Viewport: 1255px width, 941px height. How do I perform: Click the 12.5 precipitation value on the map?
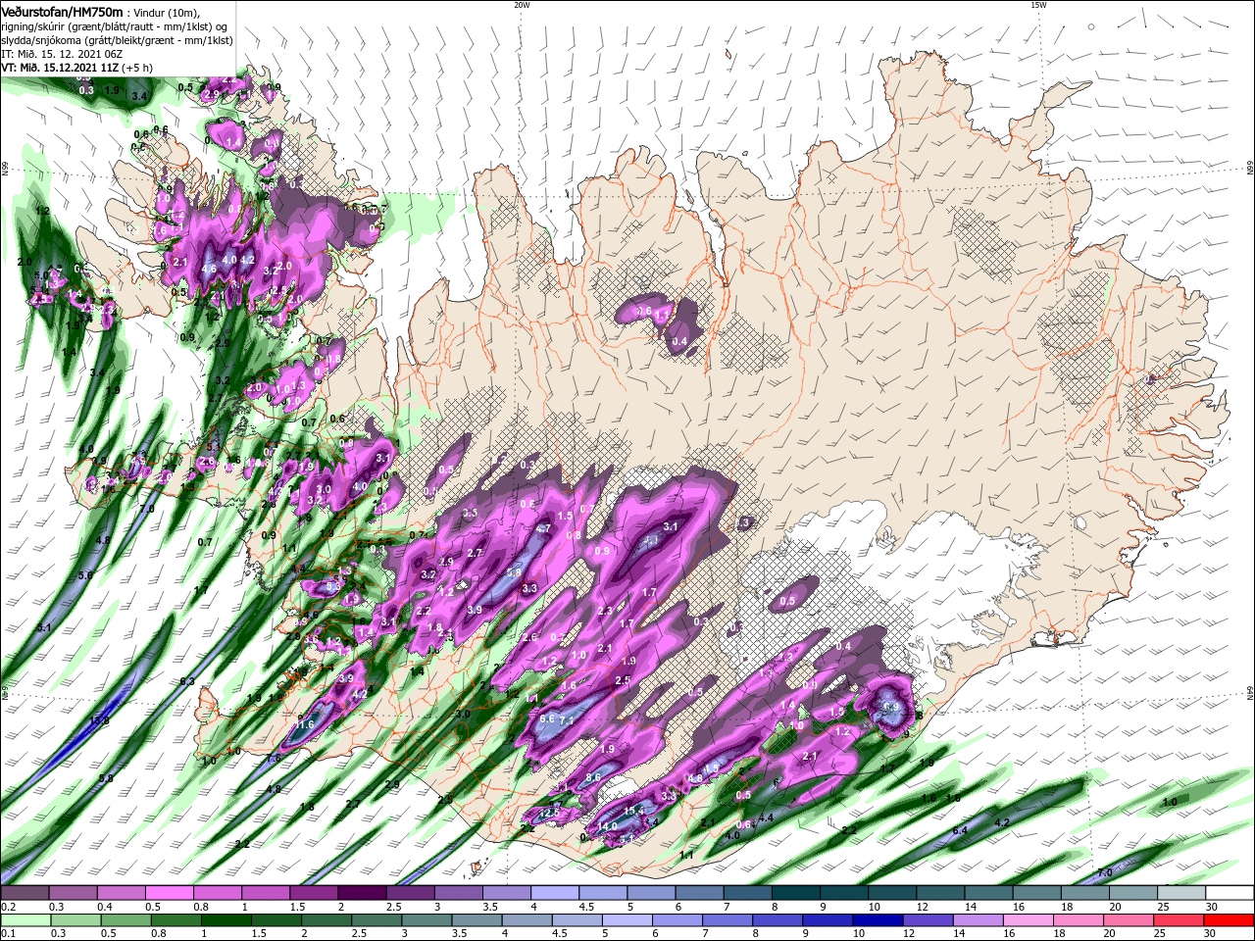coord(549,813)
